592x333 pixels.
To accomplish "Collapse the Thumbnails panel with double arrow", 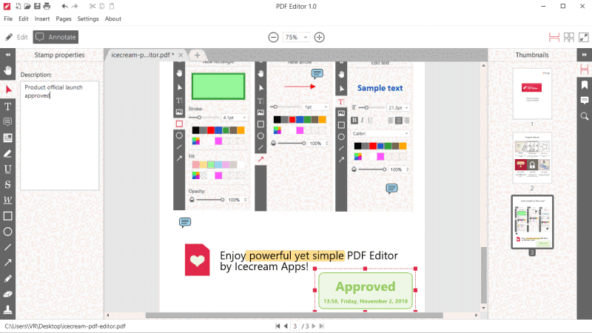I will [584, 55].
